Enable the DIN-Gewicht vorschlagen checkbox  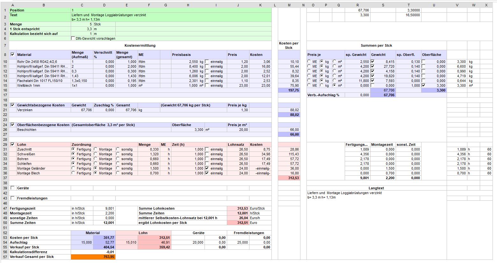click(73, 38)
